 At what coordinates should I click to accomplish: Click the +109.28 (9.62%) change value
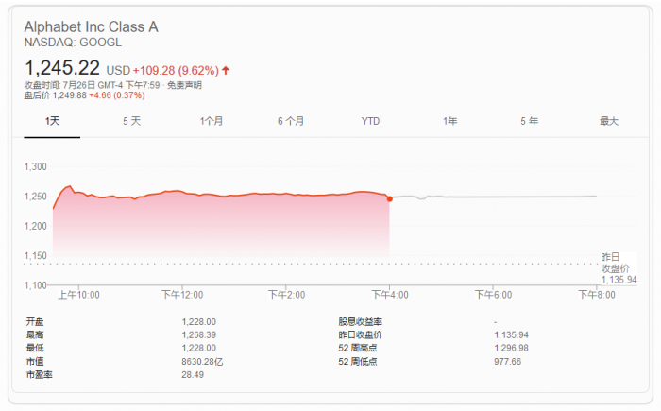(177, 71)
